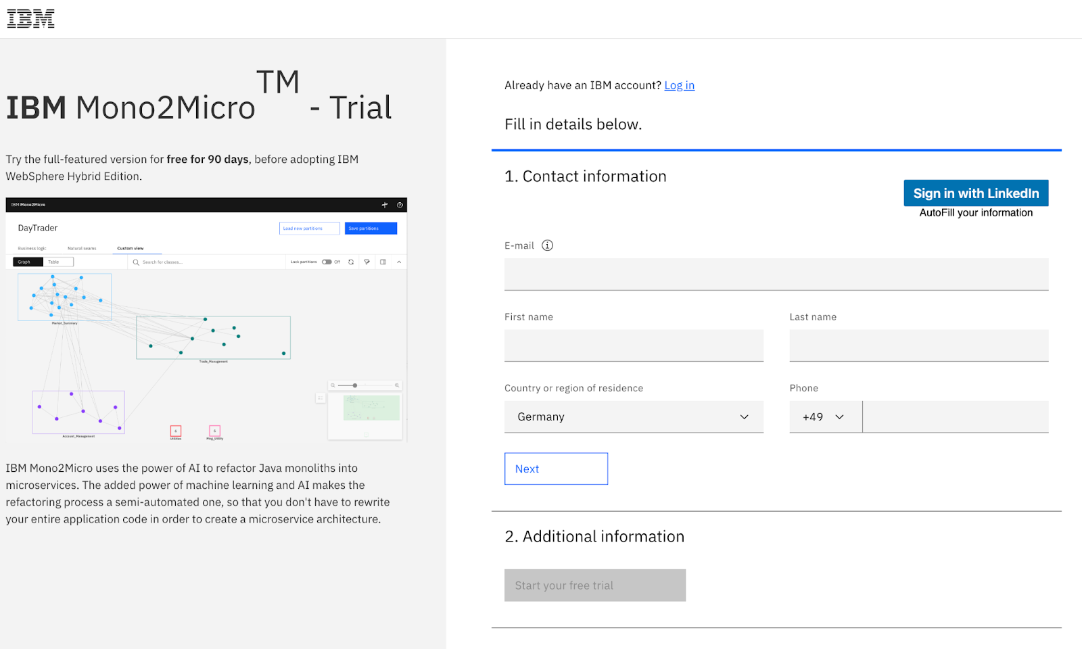Click the E-mail input field
This screenshot has width=1082, height=649.
[x=776, y=274]
